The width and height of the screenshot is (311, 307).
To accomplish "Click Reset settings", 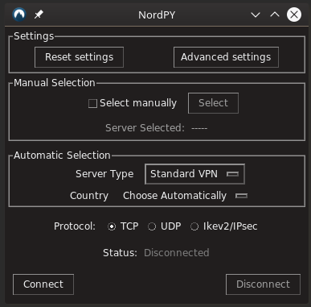I will (79, 57).
